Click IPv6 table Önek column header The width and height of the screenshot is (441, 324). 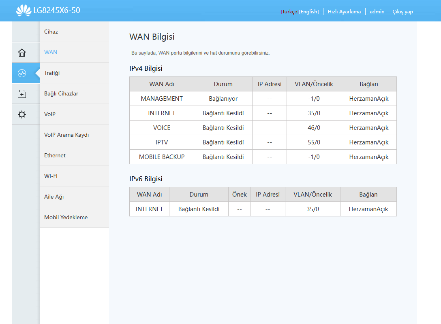(239, 194)
